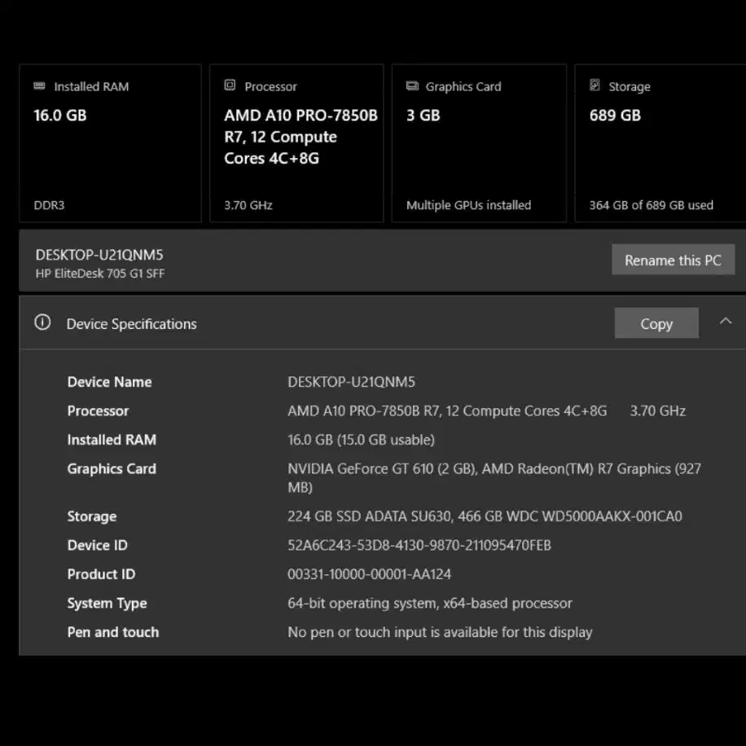746x746 pixels.
Task: Select 'Multiple GPUs installed' text
Action: pyautogui.click(x=468, y=205)
